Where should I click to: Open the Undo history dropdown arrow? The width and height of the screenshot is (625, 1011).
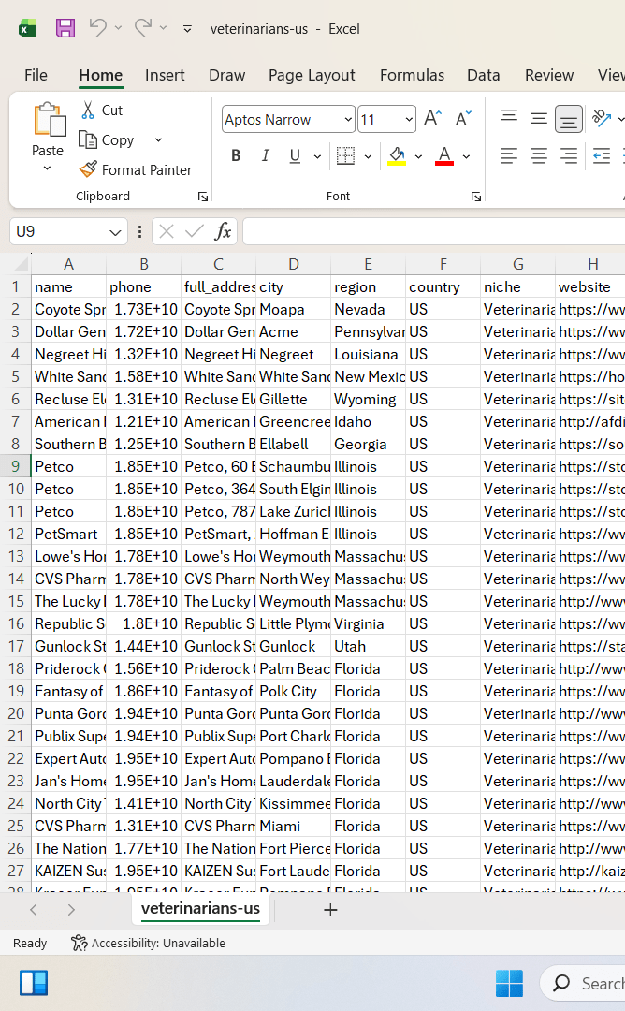(118, 28)
